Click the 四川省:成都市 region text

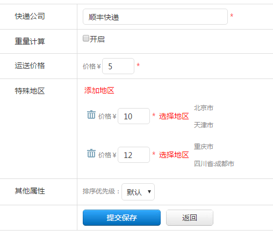coord(214,163)
